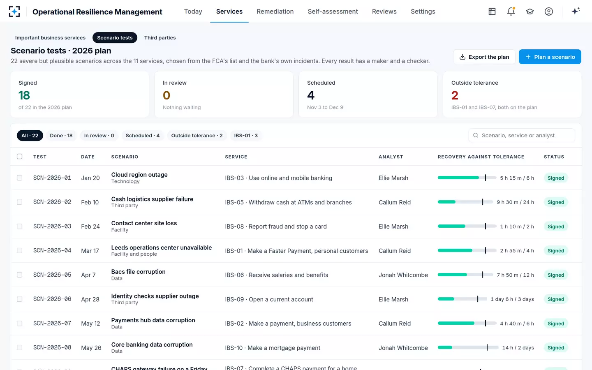This screenshot has height=370, width=592.
Task: Click service IBS-02 · Make a payment, business customers
Action: [288, 324]
